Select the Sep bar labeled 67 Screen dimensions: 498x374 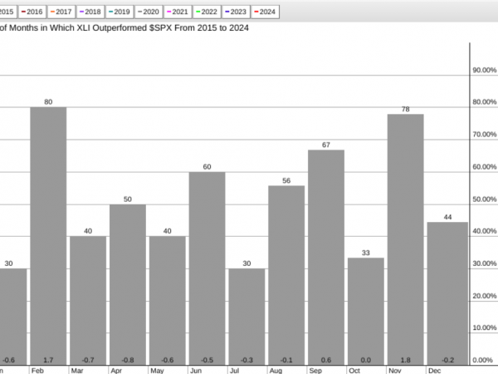click(x=326, y=258)
